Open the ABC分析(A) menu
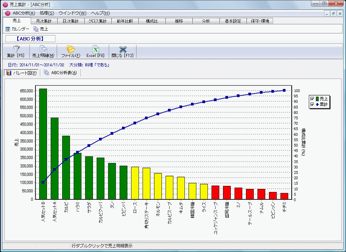The height and width of the screenshot is (252, 346). coord(24,13)
